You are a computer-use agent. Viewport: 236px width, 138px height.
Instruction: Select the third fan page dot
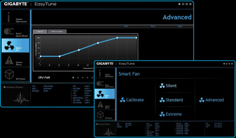pos(83,78)
